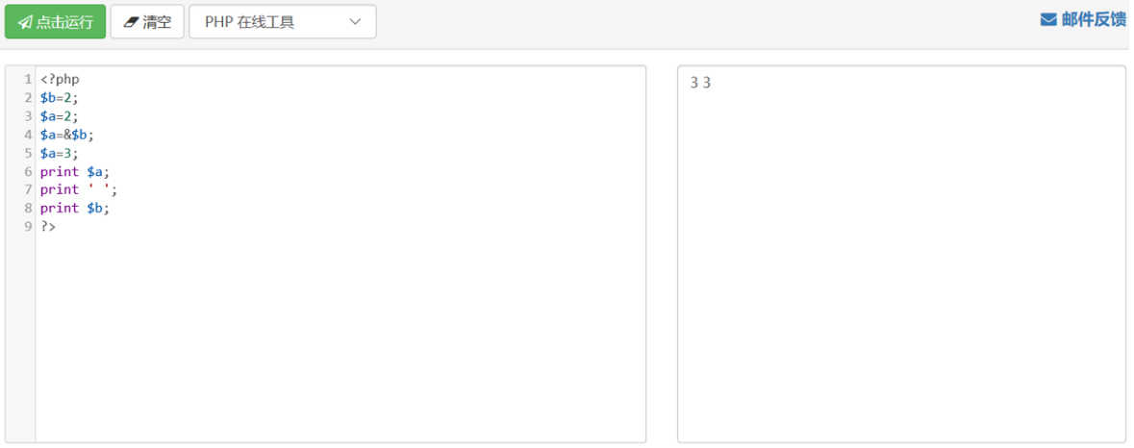Click on the print $b; statement
Viewport: 1134px width, 448px height.
(75, 208)
